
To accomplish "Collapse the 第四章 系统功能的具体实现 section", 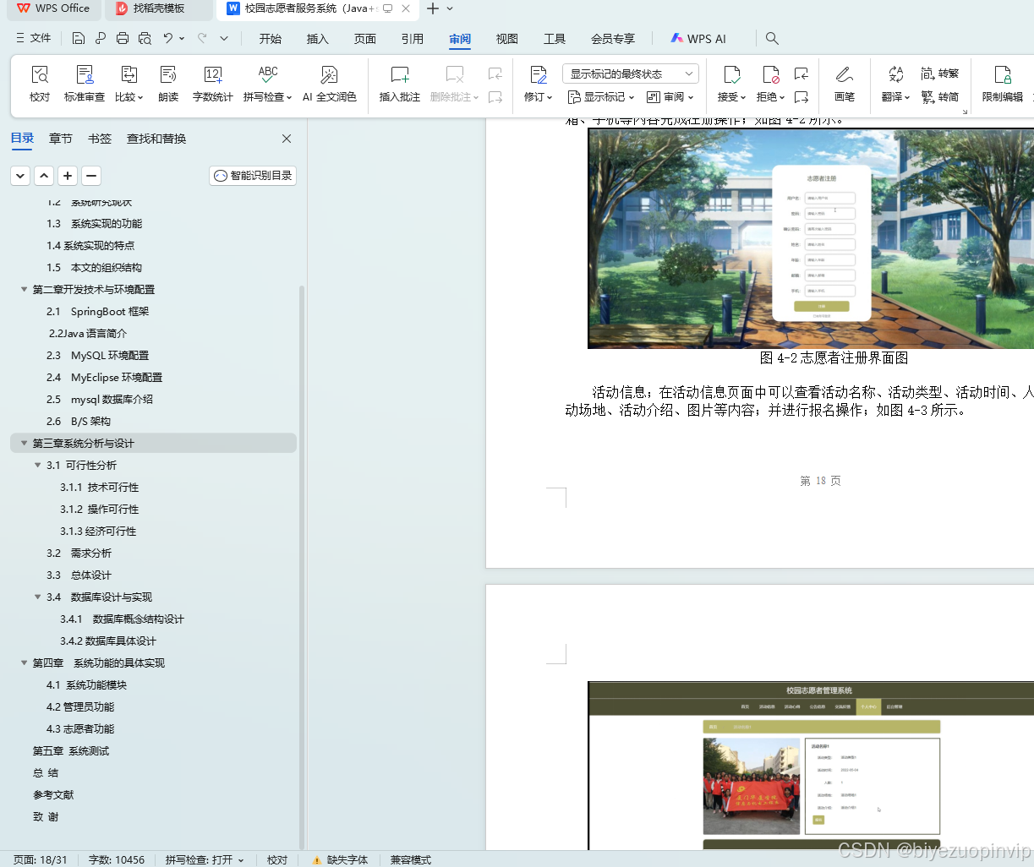I will 24,663.
